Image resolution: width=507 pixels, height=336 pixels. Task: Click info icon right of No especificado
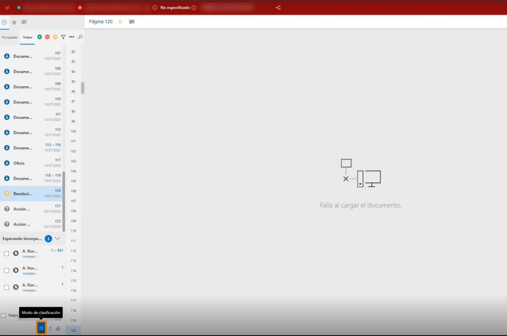pyautogui.click(x=194, y=7)
